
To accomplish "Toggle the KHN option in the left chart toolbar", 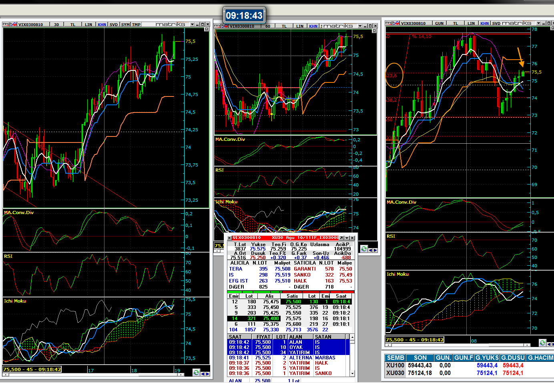I will click(x=102, y=24).
